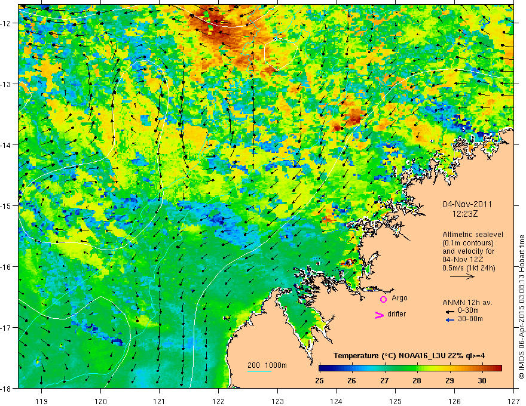This screenshot has width=526, height=406.
Task: Click colorbar tick label 30
Action: (x=482, y=381)
